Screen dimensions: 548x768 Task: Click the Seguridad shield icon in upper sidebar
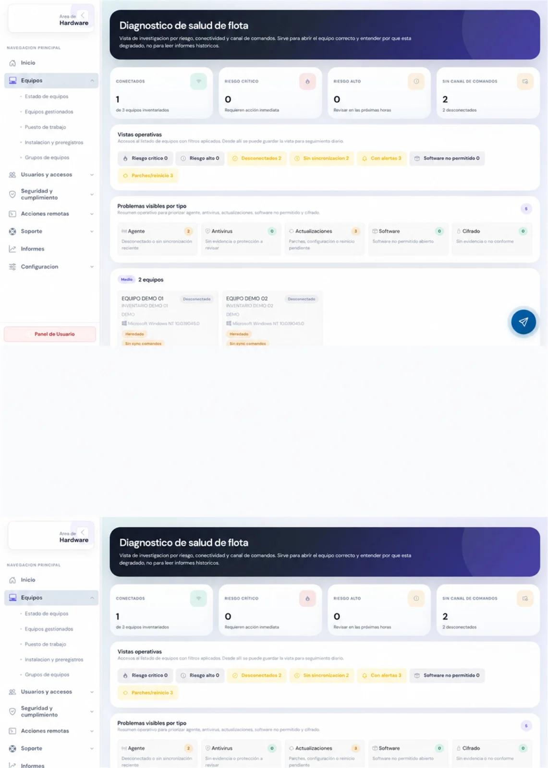coord(12,194)
